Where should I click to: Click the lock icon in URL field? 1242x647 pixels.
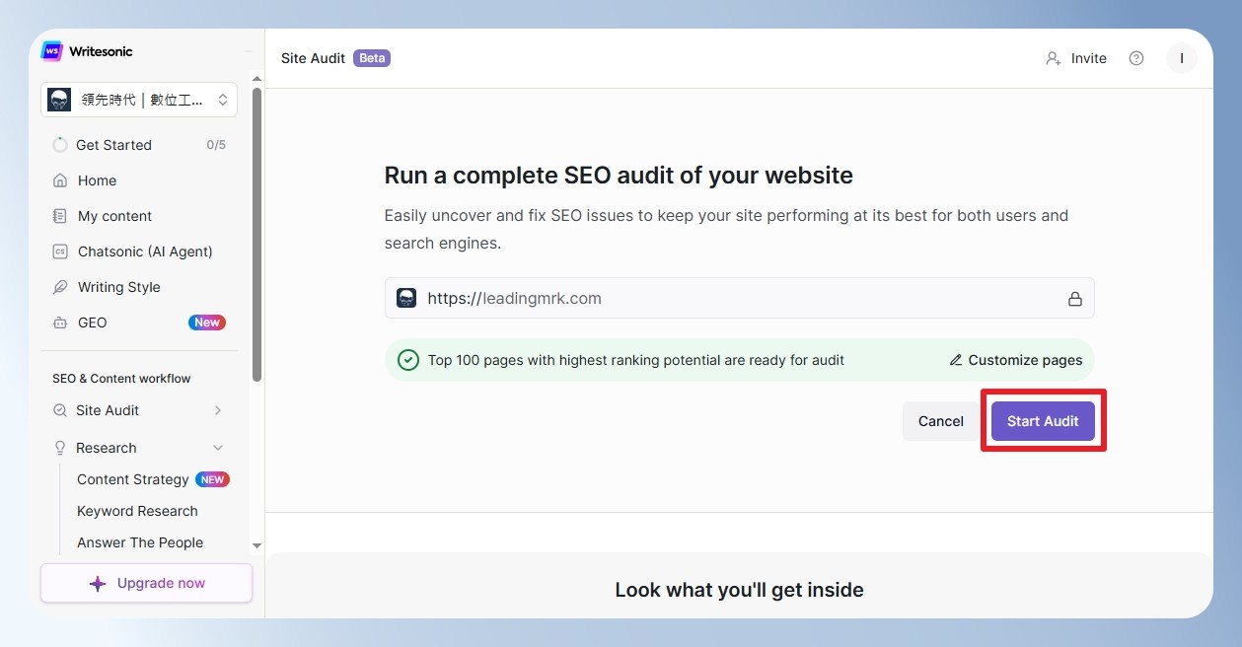(1075, 299)
